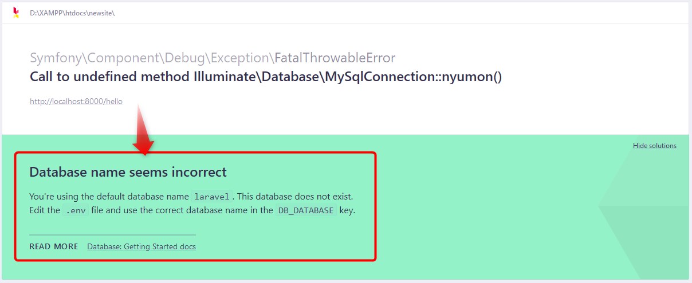The image size is (692, 283).
Task: Select the .env code snippet
Action: point(76,210)
